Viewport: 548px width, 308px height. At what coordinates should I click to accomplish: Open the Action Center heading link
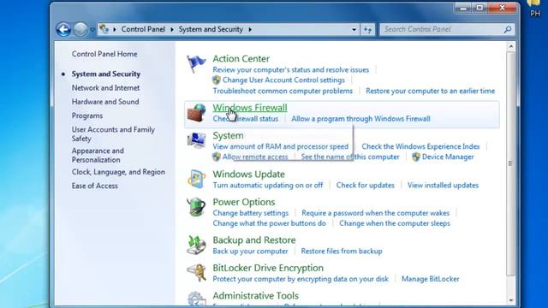click(x=241, y=59)
